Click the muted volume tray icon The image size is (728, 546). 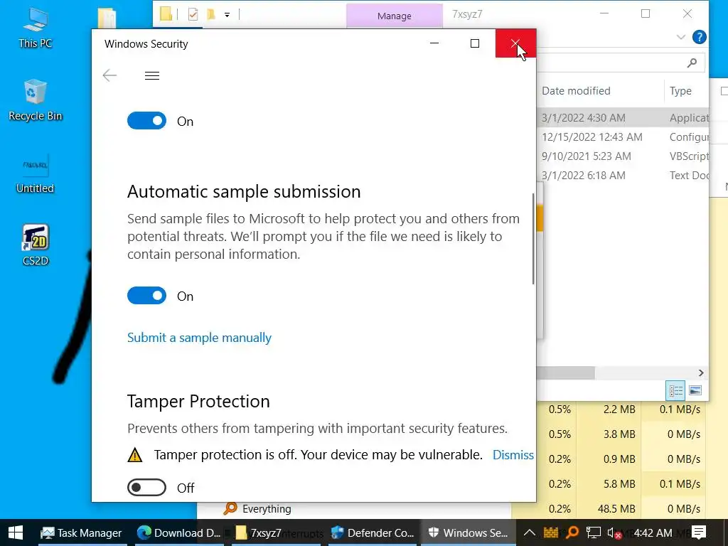[x=614, y=533]
